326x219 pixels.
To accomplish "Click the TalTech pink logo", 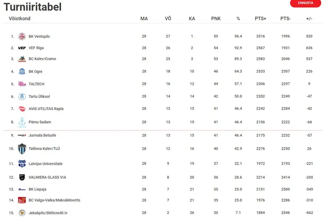I will [x=22, y=84].
